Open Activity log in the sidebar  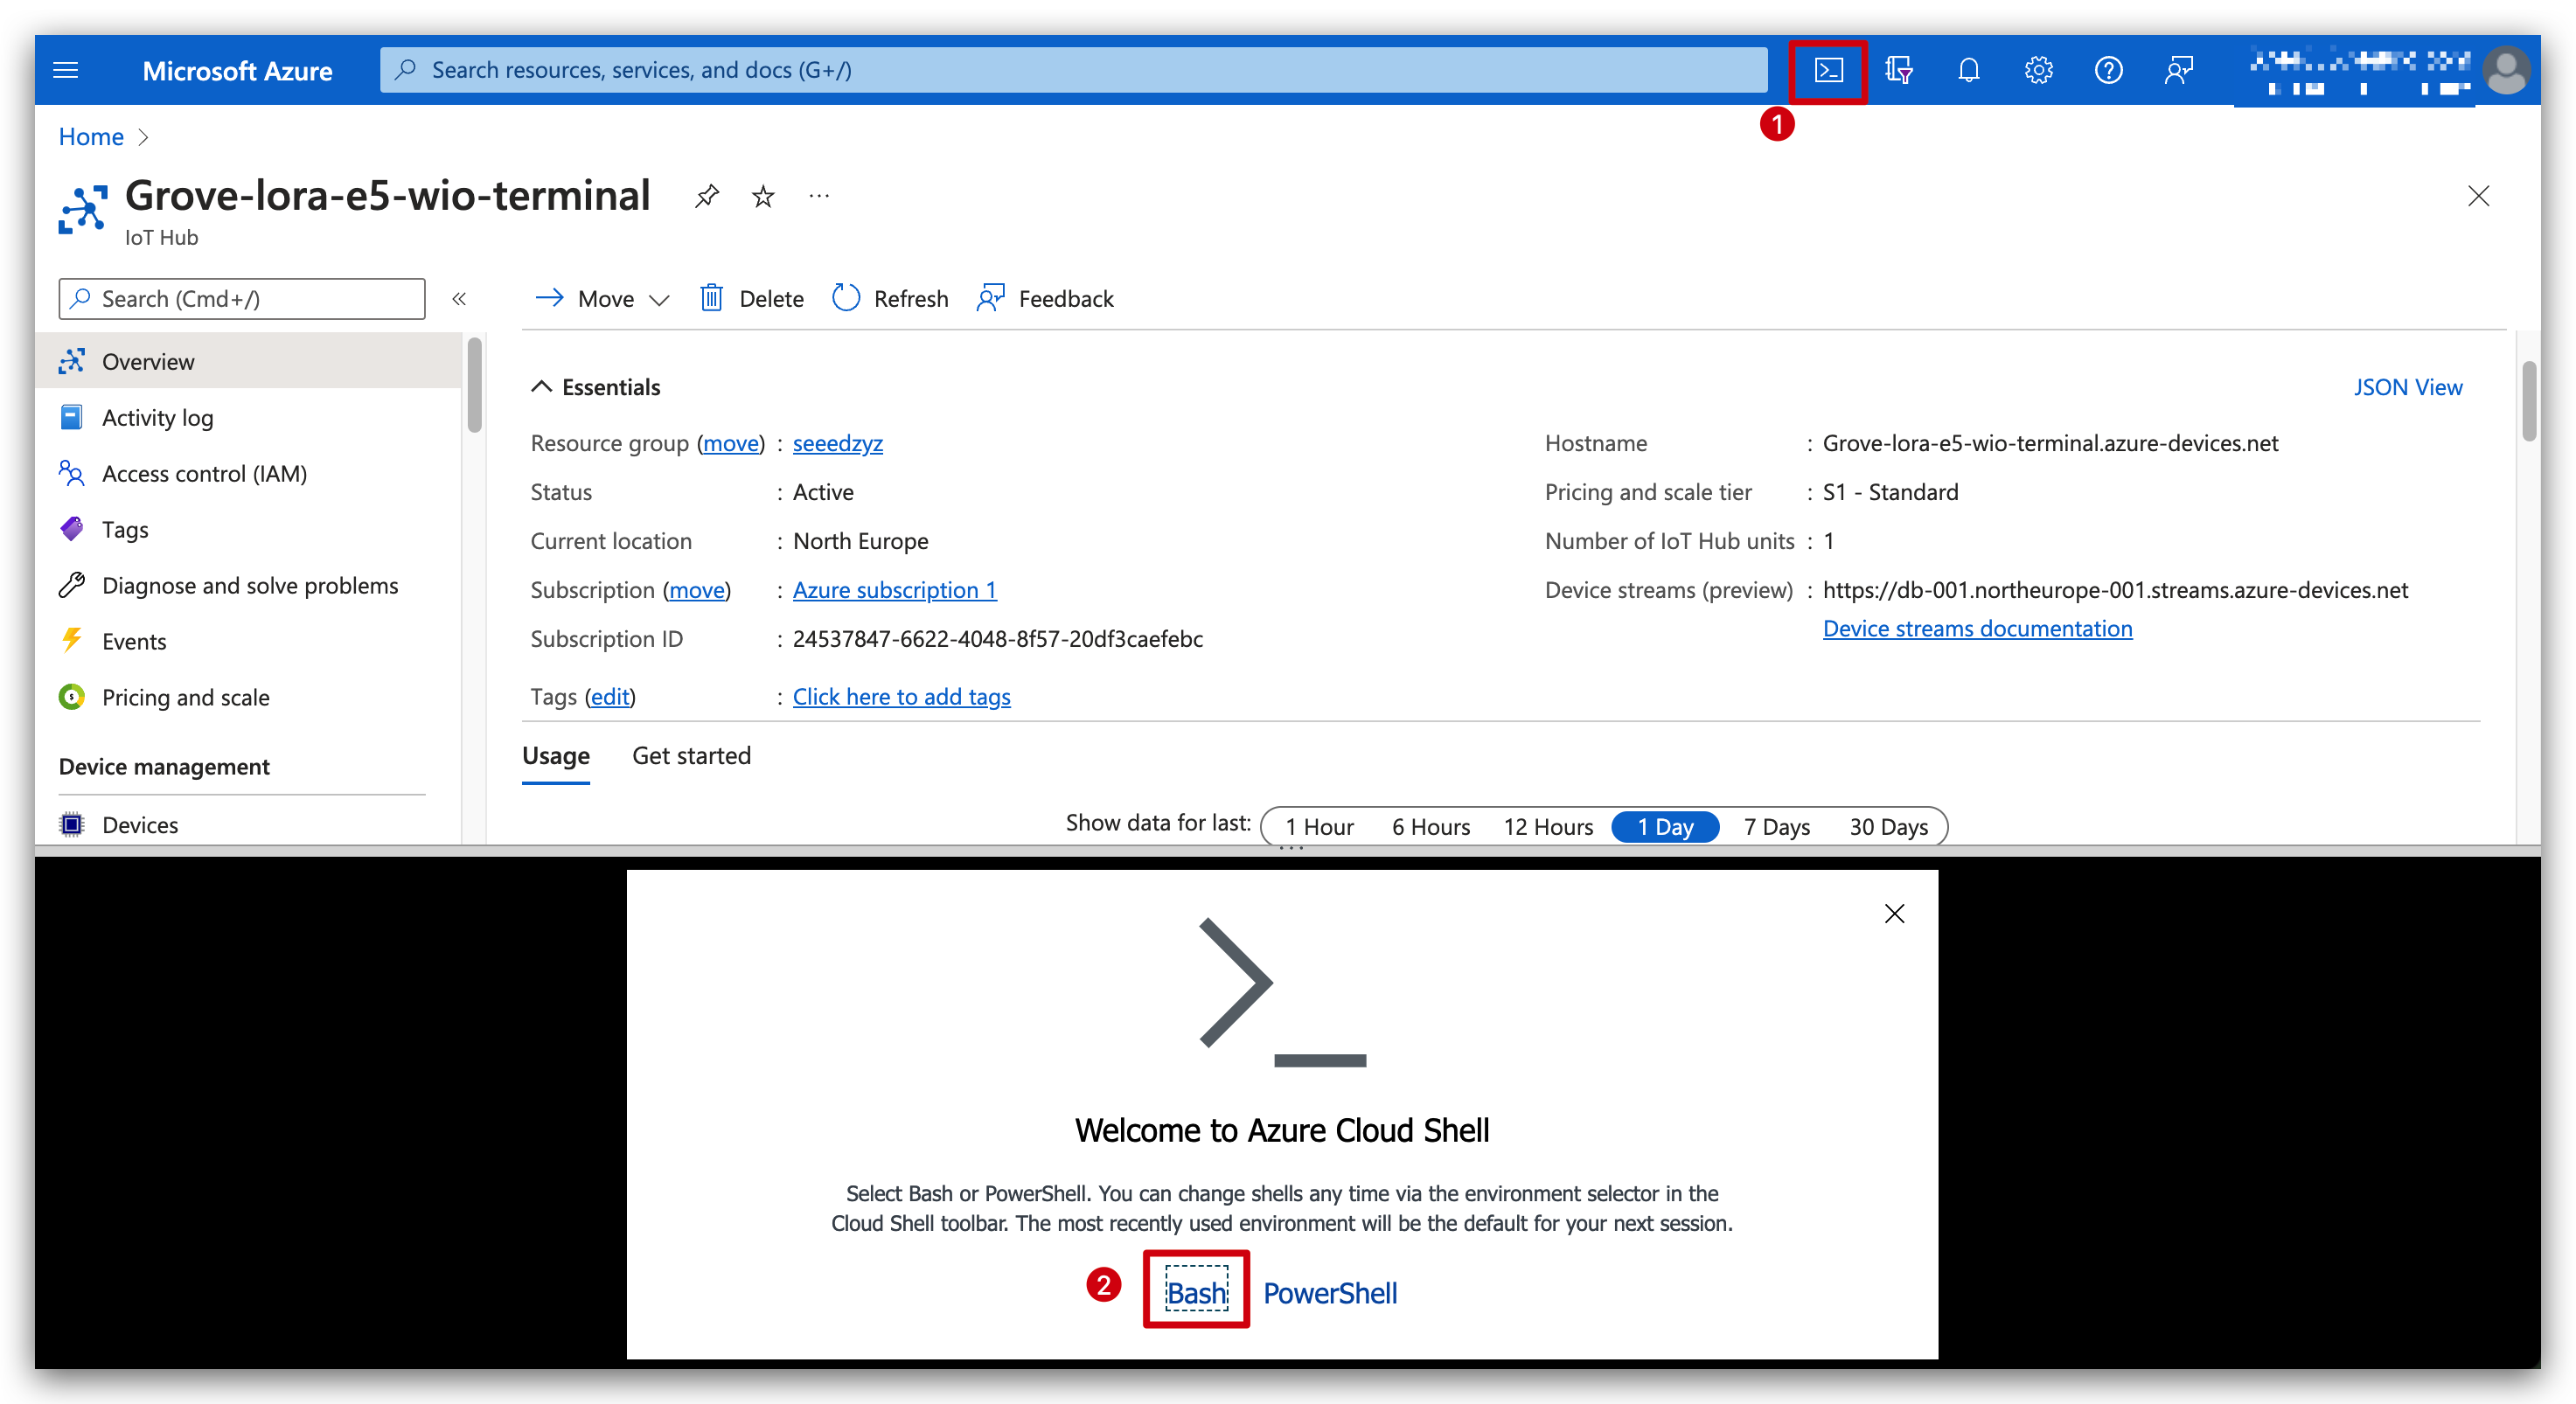click(250, 417)
